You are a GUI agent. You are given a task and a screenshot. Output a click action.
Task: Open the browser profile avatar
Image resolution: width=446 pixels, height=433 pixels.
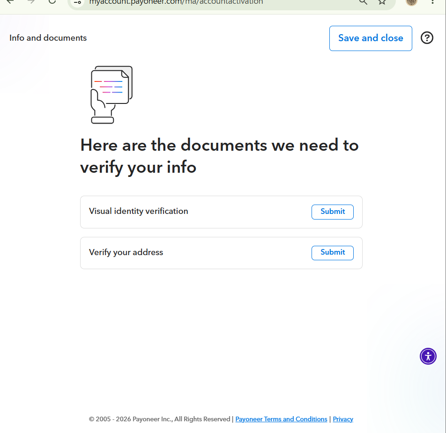[411, 2]
